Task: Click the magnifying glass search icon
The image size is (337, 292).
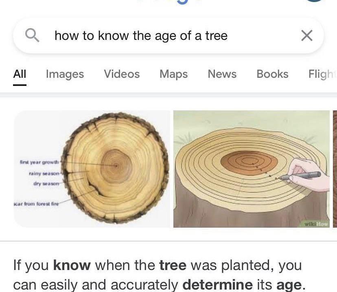Action: coord(32,35)
